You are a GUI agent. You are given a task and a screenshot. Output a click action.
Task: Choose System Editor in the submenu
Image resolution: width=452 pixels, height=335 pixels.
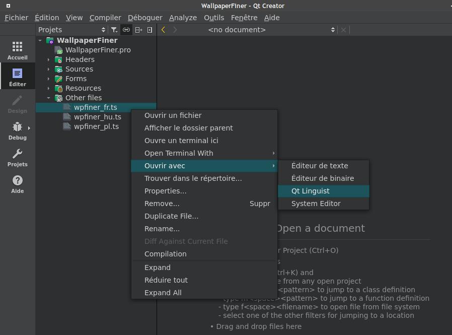click(324, 204)
